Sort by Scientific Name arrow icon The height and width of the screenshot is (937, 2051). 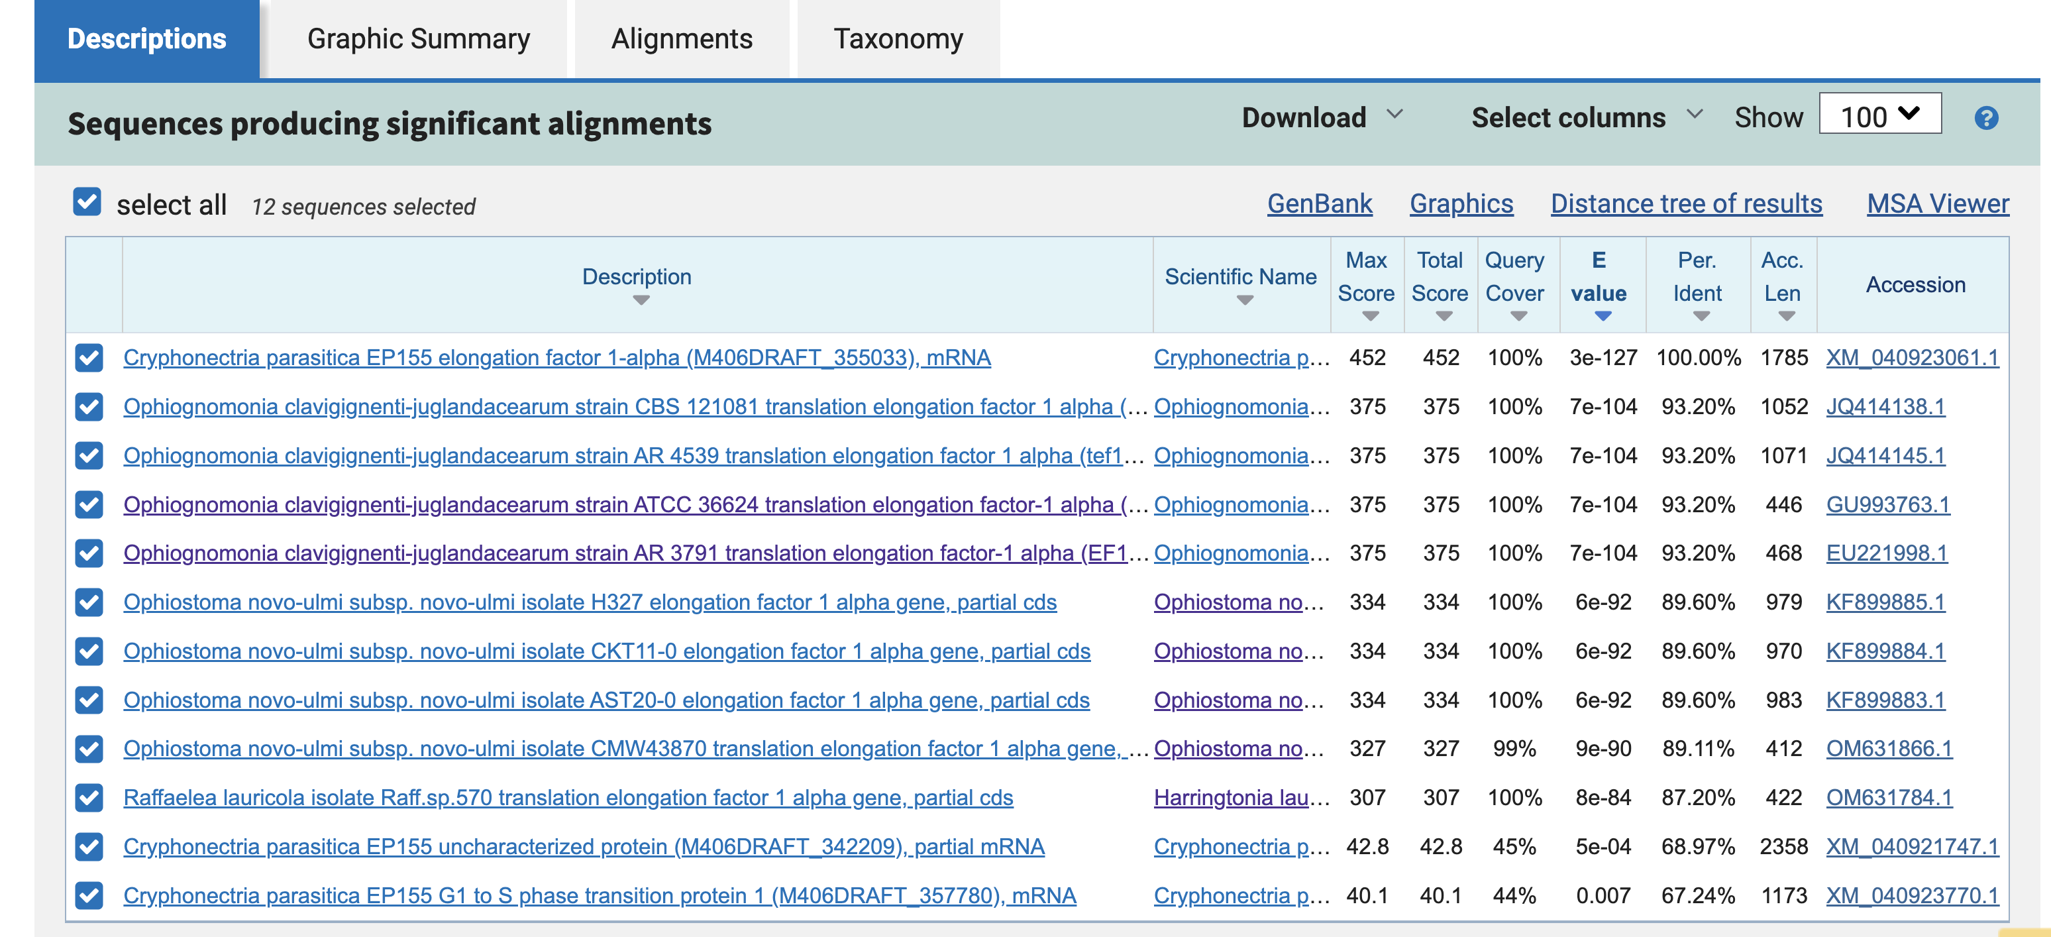pos(1245,301)
